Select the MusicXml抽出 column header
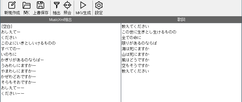Screen dimensions: 242x102 pos(60,20)
